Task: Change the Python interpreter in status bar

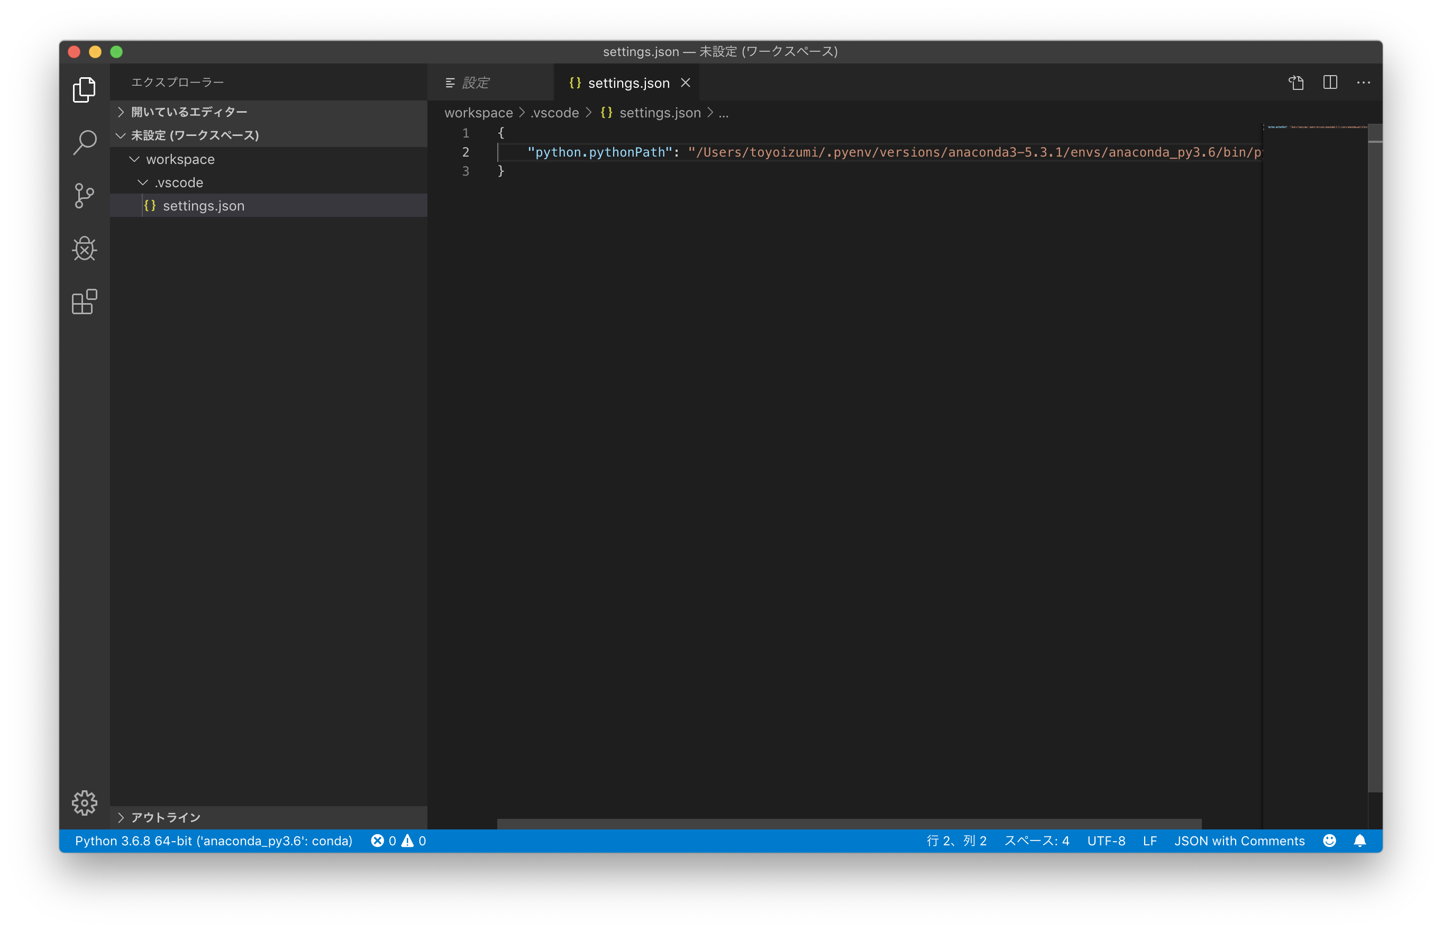Action: coord(214,841)
